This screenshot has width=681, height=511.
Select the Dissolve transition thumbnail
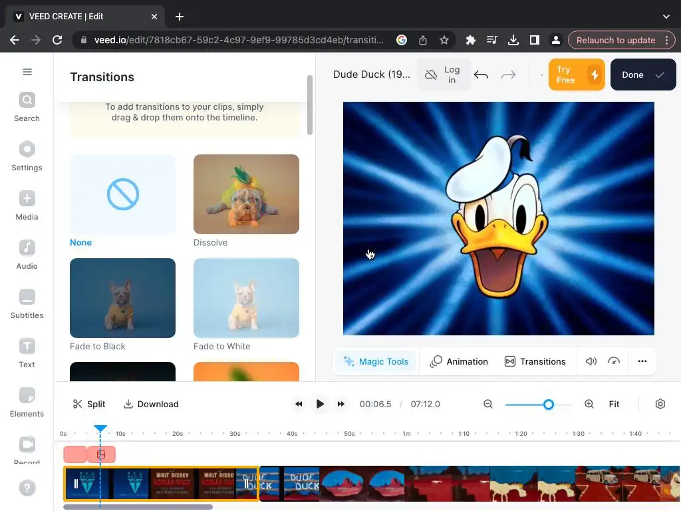pyautogui.click(x=246, y=194)
